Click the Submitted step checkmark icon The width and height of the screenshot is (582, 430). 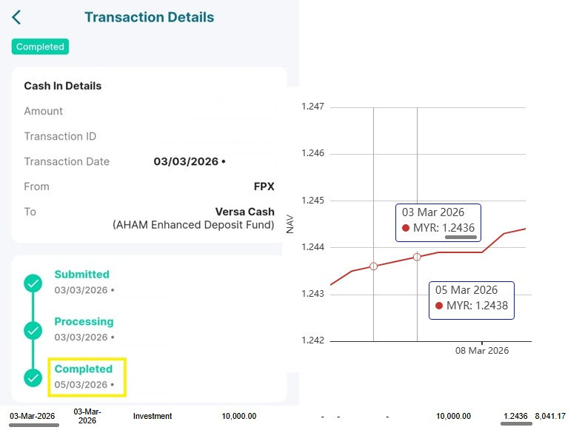pyautogui.click(x=33, y=283)
